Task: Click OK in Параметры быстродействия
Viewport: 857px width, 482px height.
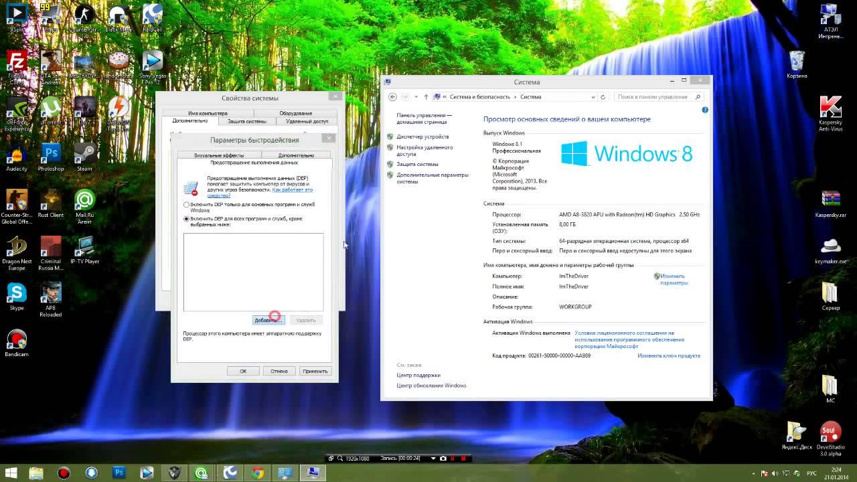Action: (243, 371)
